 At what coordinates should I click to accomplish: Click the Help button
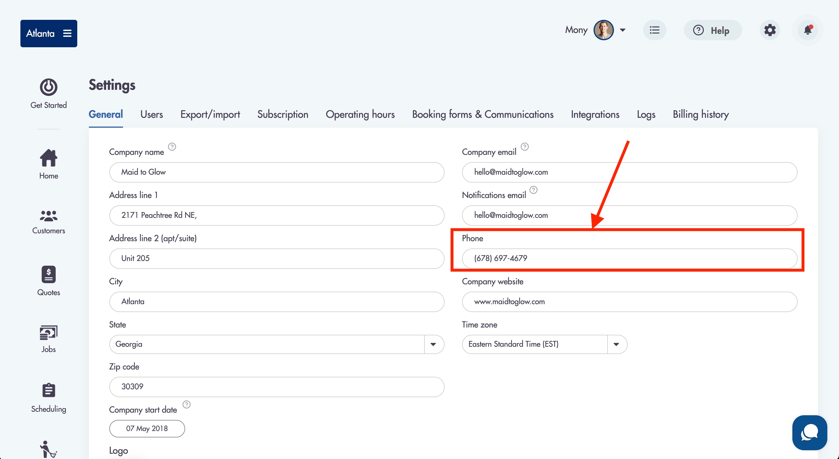[713, 30]
